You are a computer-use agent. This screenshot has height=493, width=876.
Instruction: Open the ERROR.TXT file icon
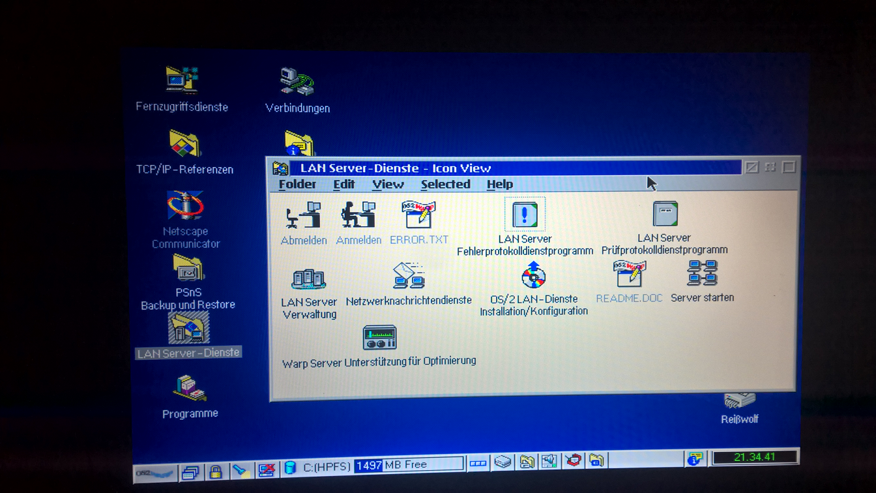tap(418, 215)
